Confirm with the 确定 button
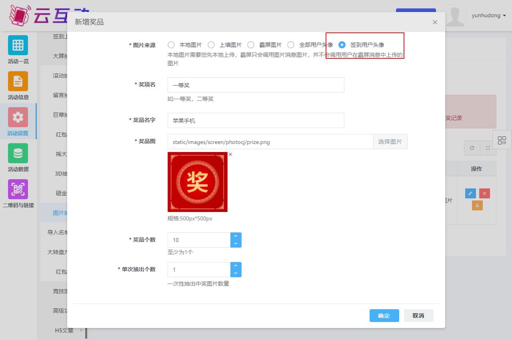Viewport: 512px width, 340px height. 384,316
